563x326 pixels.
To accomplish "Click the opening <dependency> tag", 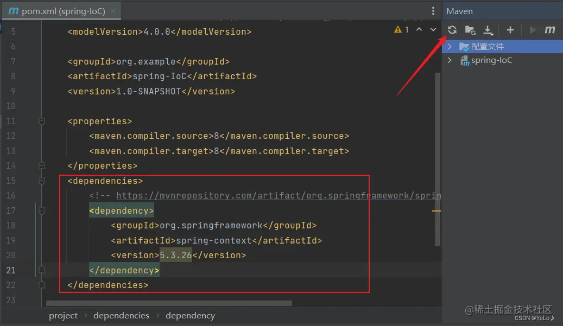I will 122,210.
